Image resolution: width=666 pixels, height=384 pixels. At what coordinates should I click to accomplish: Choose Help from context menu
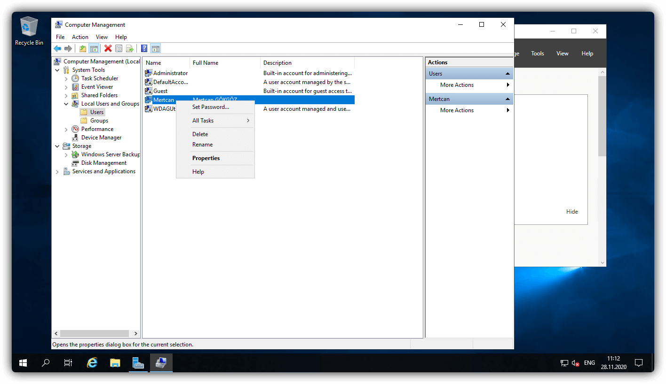coord(215,172)
